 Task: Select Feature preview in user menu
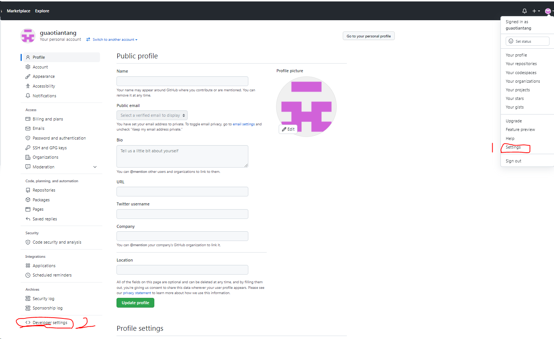[x=520, y=129]
